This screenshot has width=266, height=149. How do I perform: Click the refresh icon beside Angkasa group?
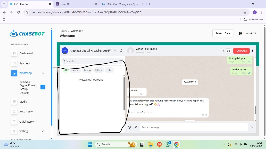[43, 87]
